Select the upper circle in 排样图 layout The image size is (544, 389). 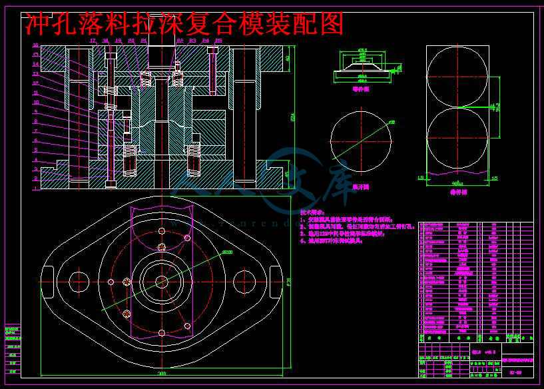[x=457, y=77]
